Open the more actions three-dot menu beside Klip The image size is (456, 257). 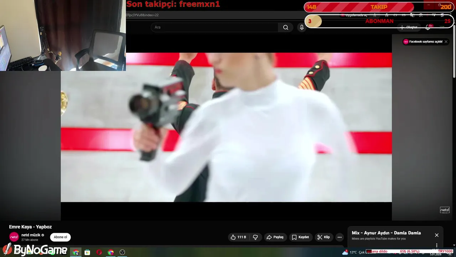tap(340, 237)
